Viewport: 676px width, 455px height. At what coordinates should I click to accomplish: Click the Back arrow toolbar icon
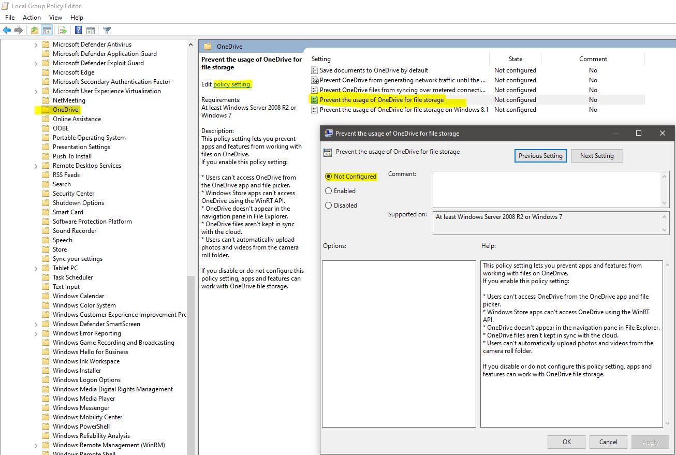pos(7,31)
